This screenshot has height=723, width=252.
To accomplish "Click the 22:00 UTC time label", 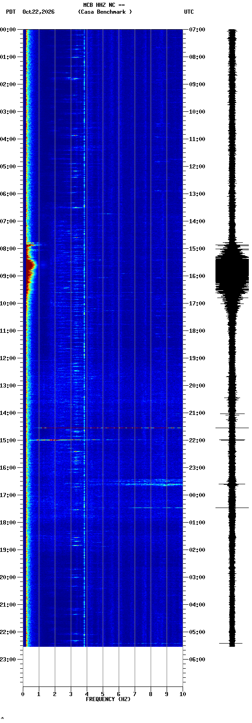I will coord(197,440).
